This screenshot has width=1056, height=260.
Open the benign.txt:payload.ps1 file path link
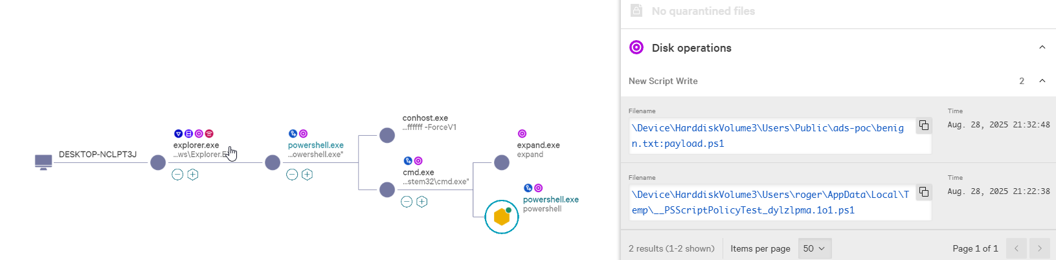tap(767, 136)
